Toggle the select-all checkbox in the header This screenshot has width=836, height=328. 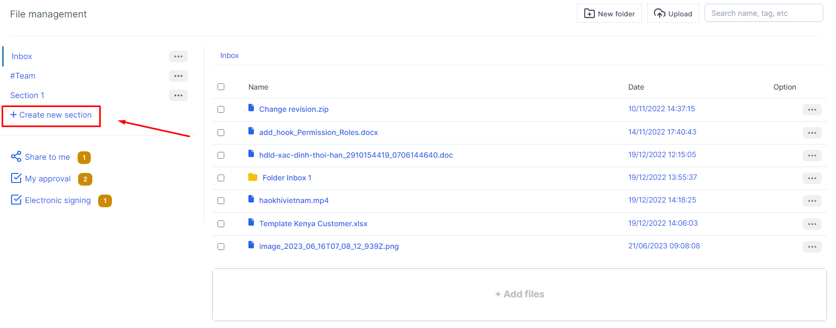click(x=221, y=87)
